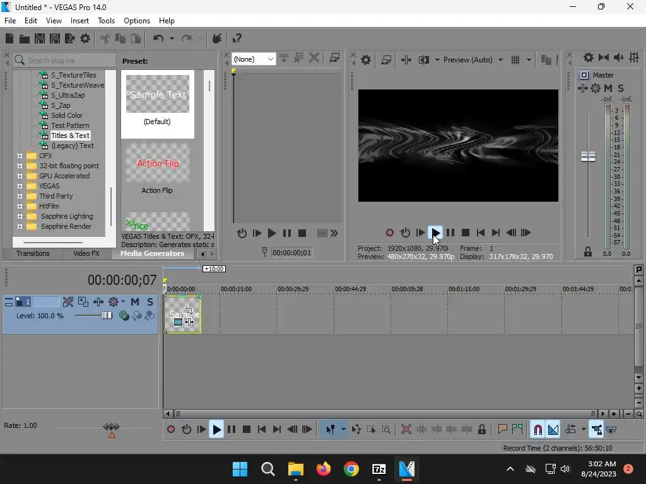Open the Insert menu
Screen dimensions: 646x484
coord(79,21)
